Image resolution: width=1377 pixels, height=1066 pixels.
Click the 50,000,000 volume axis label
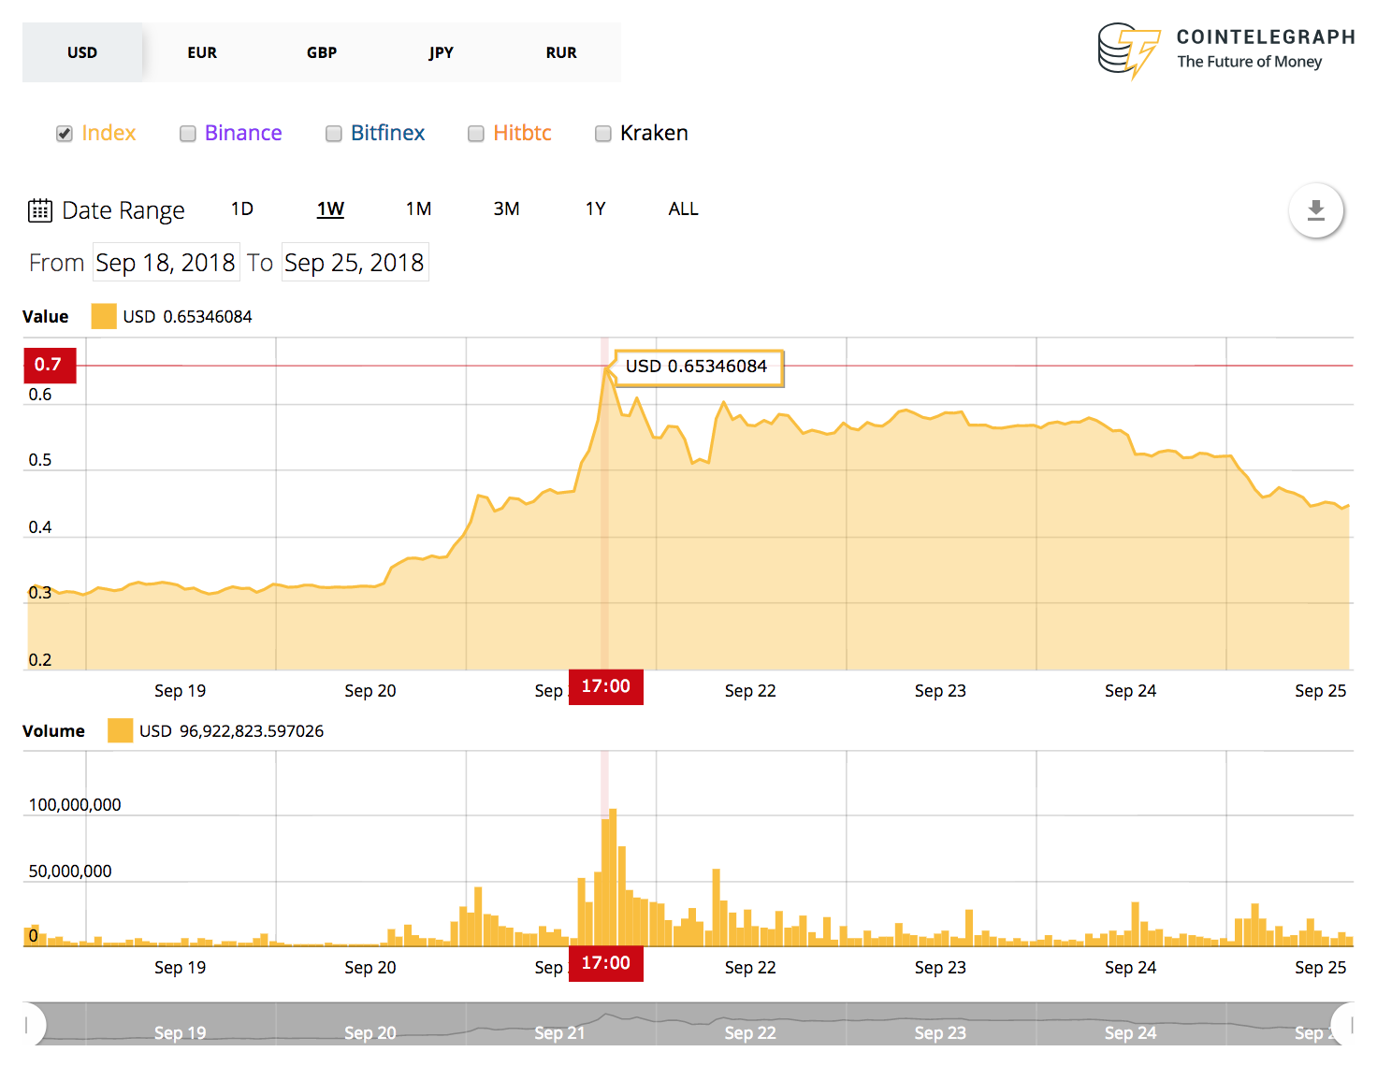pyautogui.click(x=70, y=872)
